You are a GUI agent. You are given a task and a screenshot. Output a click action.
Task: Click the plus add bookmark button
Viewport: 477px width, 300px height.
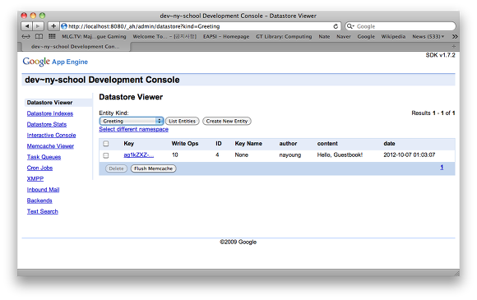(x=53, y=26)
